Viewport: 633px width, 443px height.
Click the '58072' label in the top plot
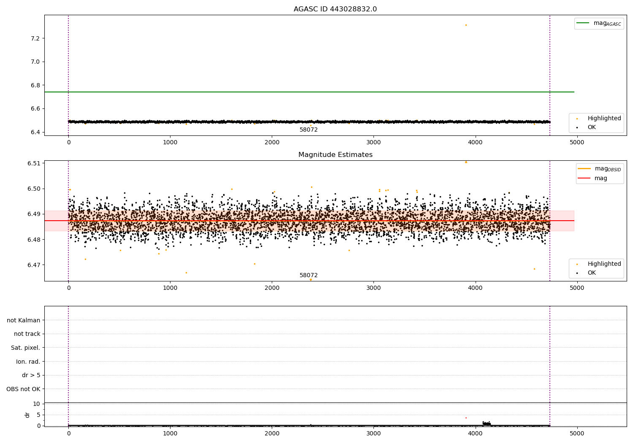[308, 130]
